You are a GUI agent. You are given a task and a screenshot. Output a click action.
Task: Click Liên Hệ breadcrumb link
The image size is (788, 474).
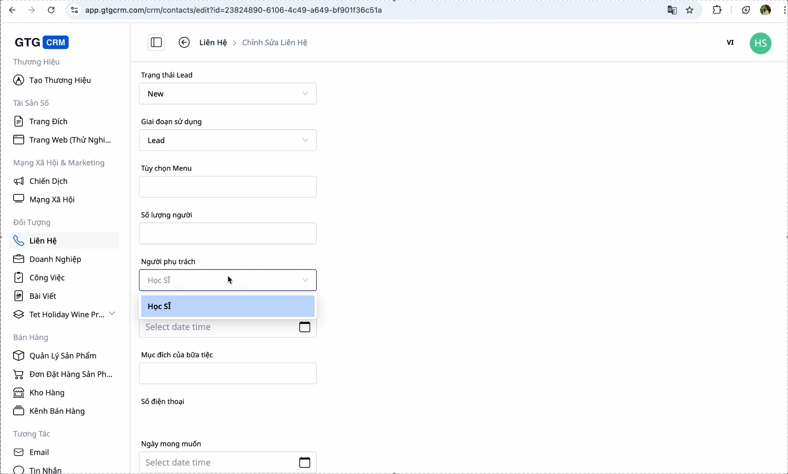click(213, 43)
